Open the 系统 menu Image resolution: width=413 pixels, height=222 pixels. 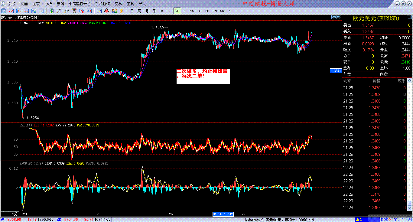pyautogui.click(x=12, y=4)
